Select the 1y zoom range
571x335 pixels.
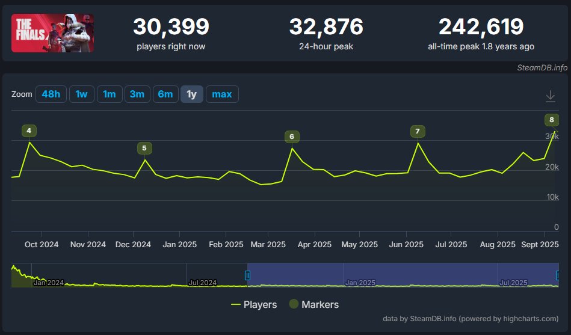[x=192, y=94]
